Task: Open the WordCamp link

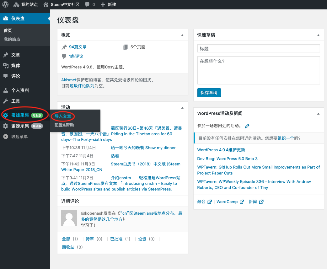Action: coord(227,202)
